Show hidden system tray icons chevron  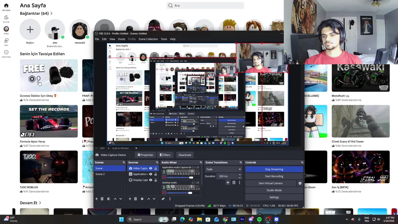tap(347, 219)
